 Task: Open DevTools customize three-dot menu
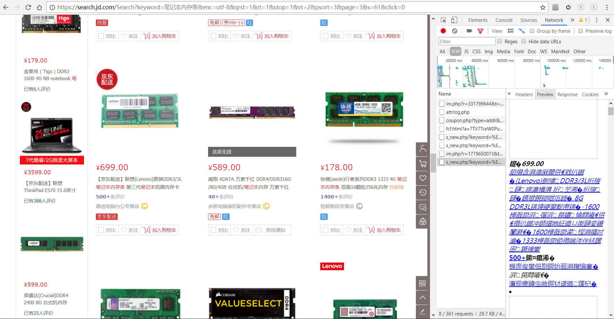tap(596, 20)
